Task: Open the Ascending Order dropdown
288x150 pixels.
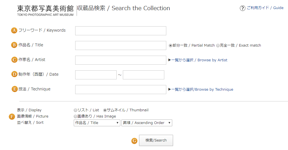Action: (x=147, y=123)
